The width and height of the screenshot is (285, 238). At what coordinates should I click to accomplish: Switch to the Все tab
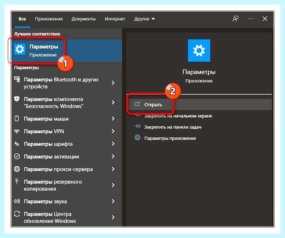pos(22,19)
